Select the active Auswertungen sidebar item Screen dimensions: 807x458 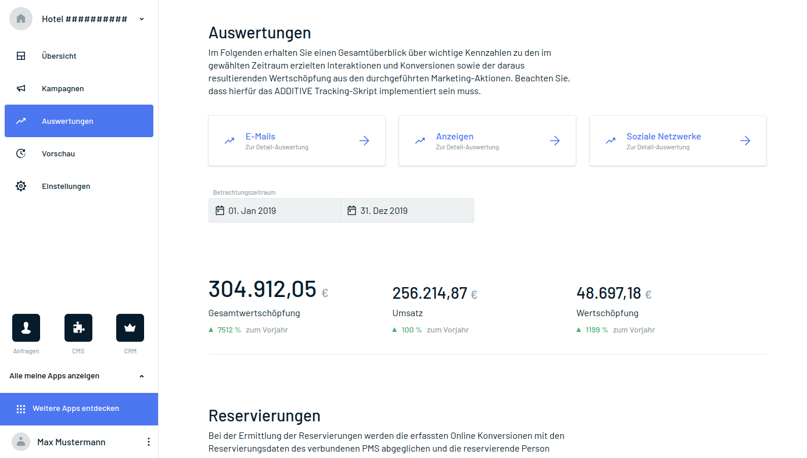click(79, 121)
